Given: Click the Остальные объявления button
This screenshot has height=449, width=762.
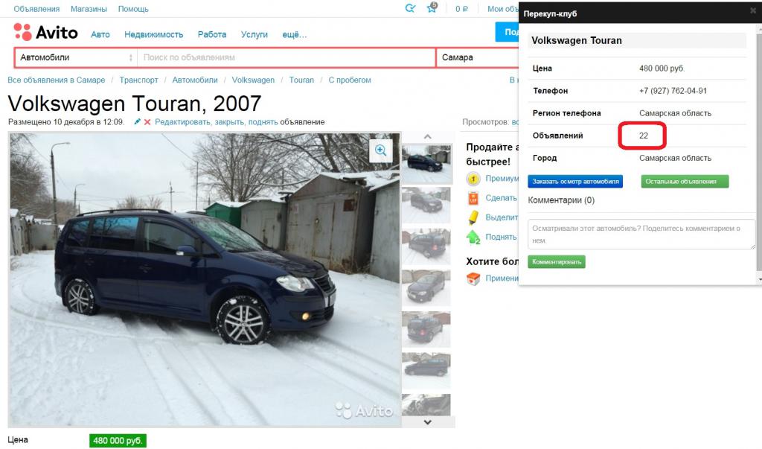Looking at the screenshot, I should pos(685,182).
